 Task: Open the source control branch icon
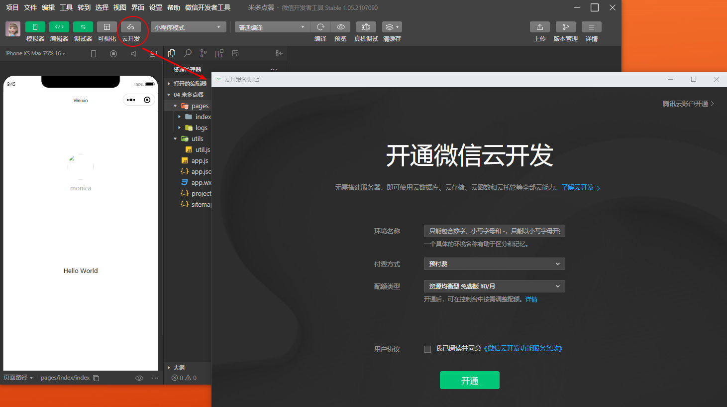point(204,53)
